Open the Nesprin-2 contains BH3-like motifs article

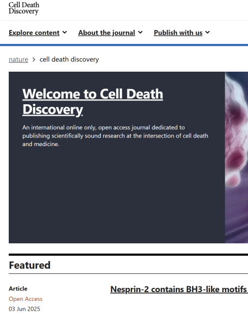(x=179, y=289)
